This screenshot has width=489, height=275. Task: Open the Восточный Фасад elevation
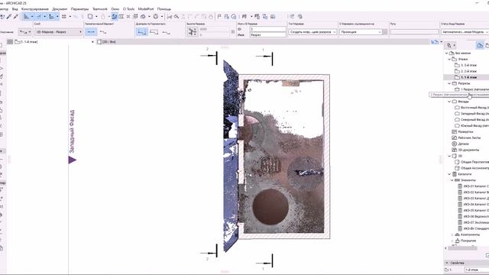tap(472, 107)
